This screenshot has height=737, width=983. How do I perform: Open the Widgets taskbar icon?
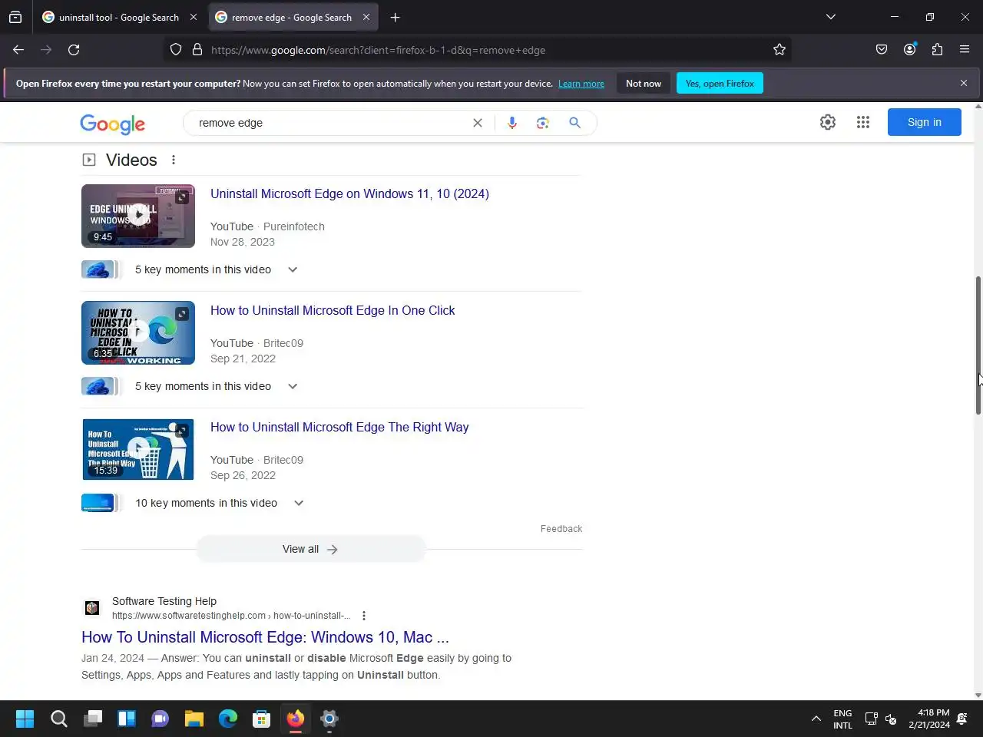[x=127, y=719]
